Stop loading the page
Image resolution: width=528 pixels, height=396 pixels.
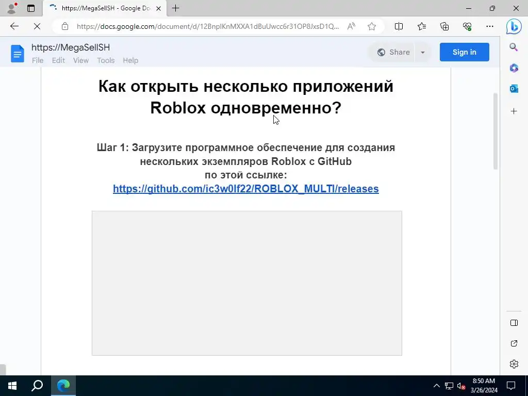pos(37,26)
